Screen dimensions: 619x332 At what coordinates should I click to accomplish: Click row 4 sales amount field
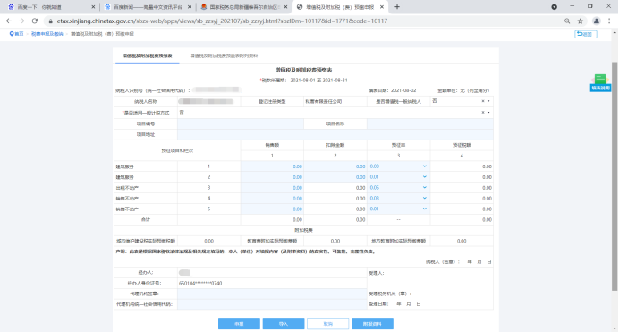tap(272, 198)
